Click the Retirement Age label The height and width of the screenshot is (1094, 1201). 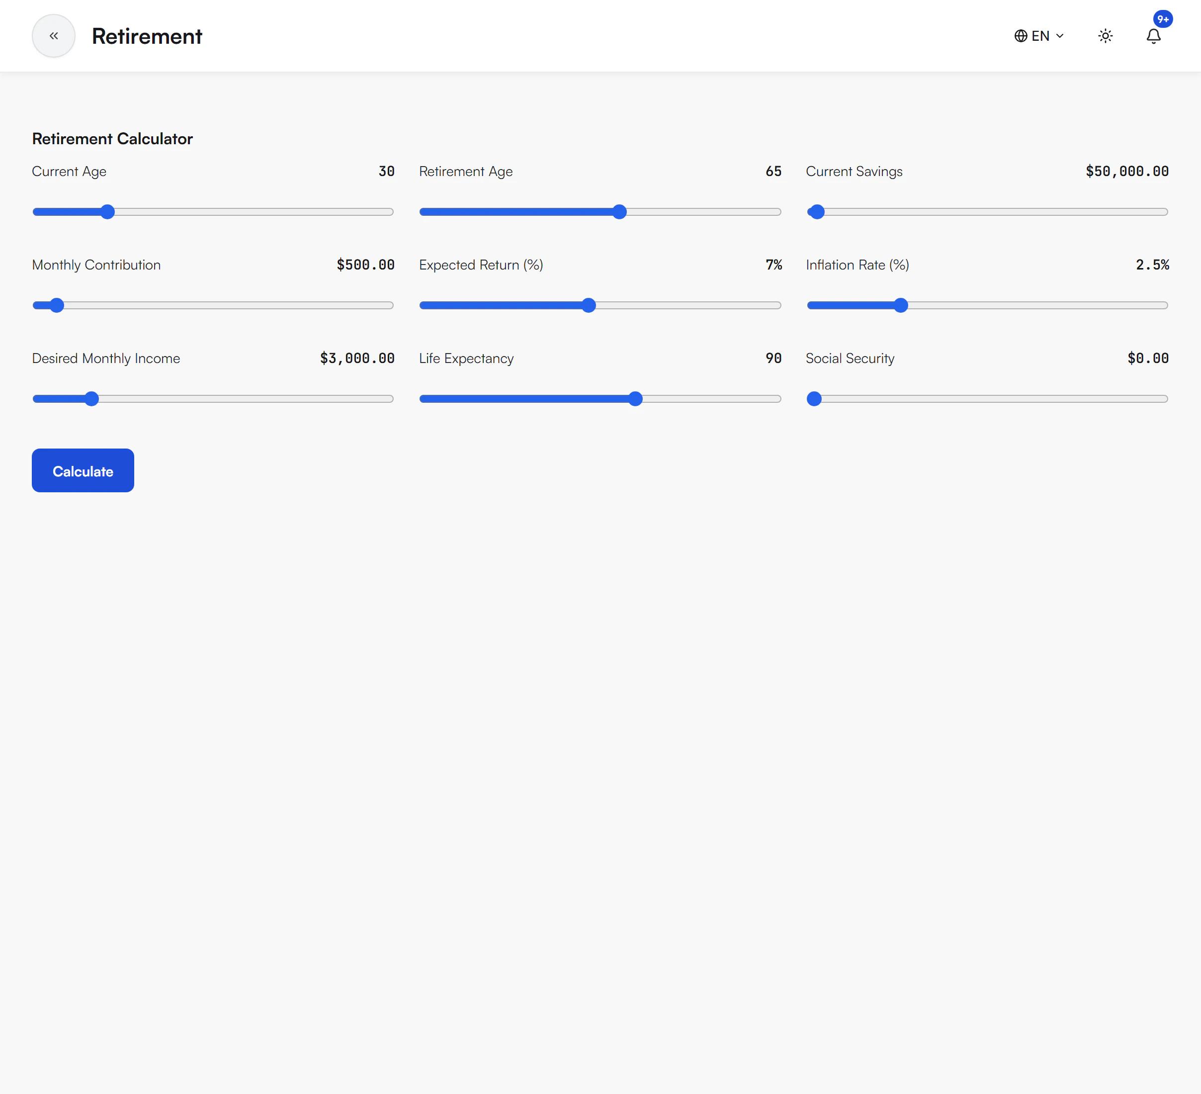point(466,172)
